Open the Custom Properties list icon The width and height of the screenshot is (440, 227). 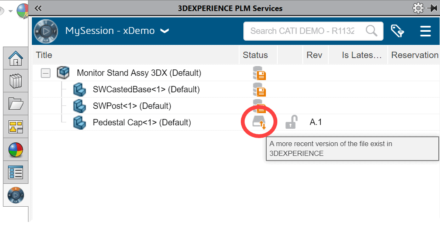tap(16, 172)
